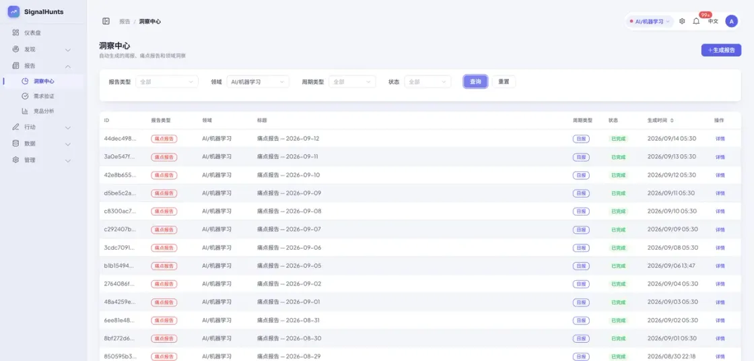
Task: Open 详情 for report 2026-09-08
Action: pyautogui.click(x=720, y=211)
